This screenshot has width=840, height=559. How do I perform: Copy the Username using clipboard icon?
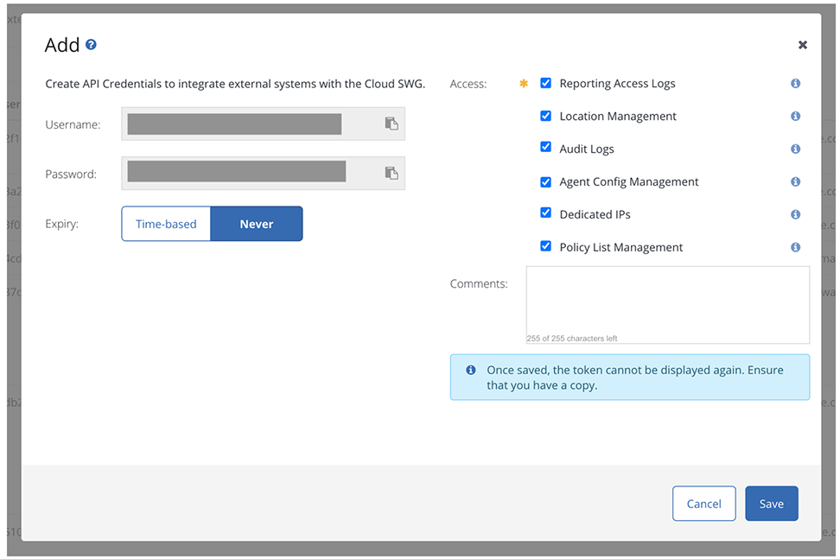coord(391,124)
